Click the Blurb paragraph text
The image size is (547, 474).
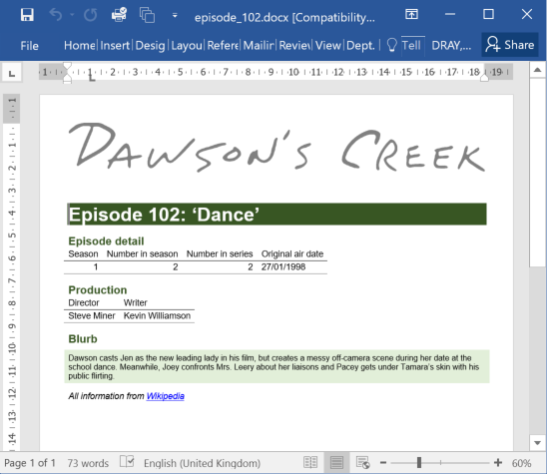tap(276, 366)
